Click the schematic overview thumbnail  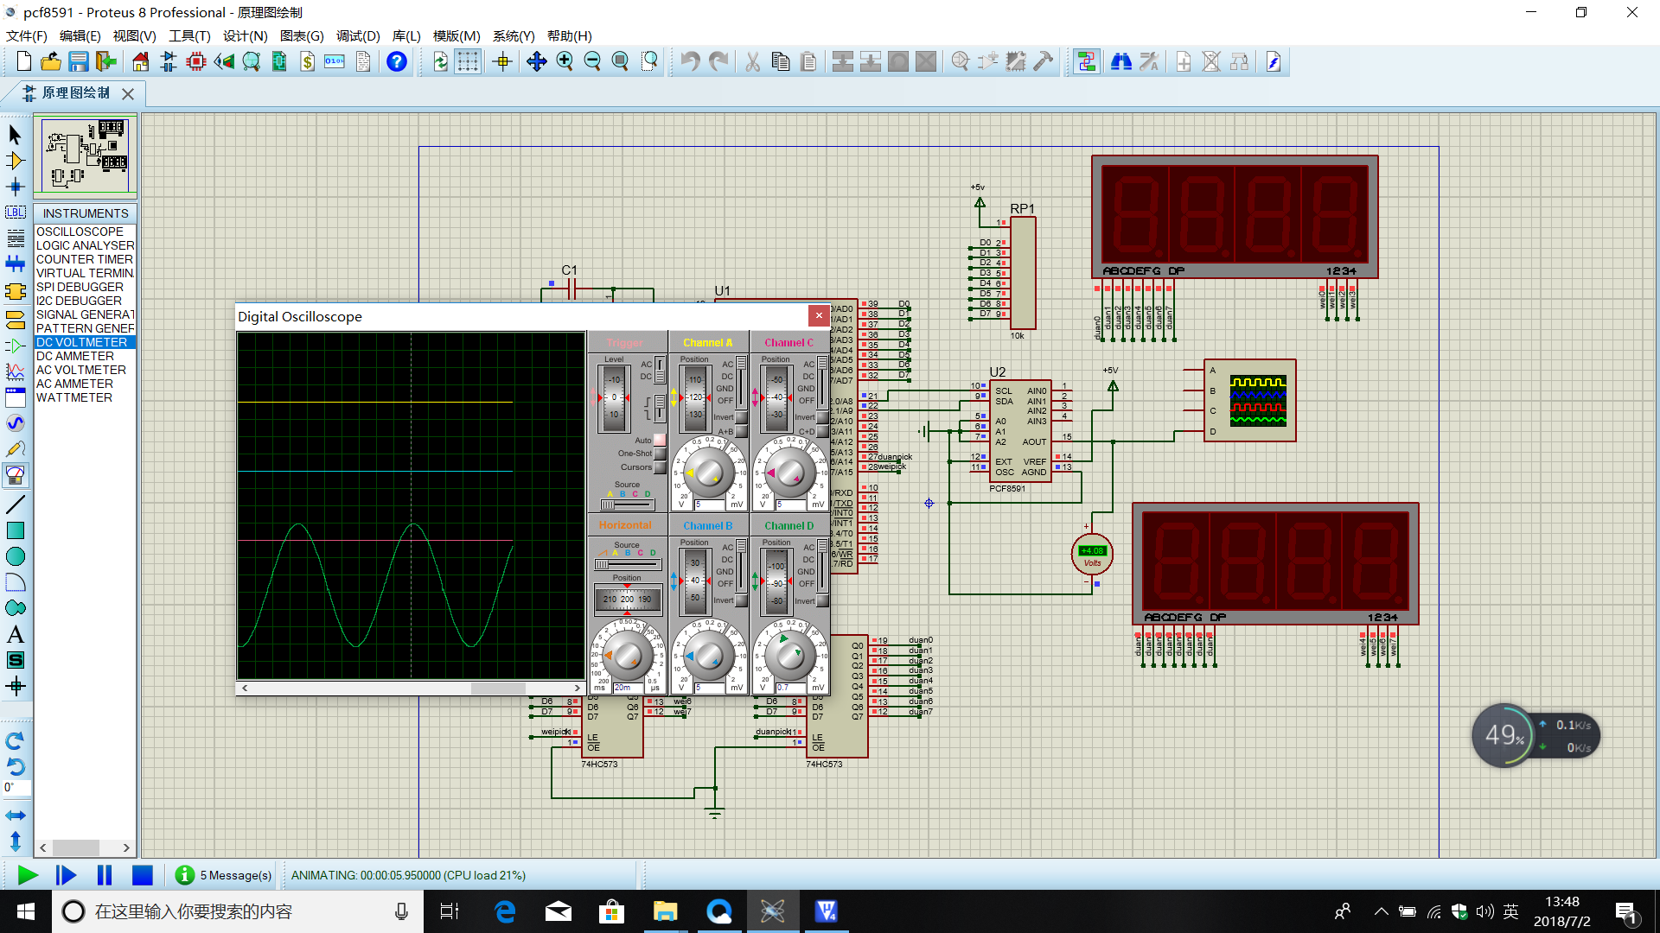tap(85, 155)
